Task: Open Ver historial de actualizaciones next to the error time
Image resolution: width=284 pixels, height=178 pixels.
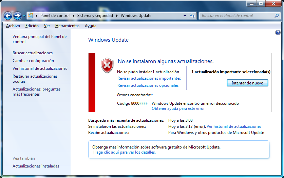Action: tap(234, 126)
